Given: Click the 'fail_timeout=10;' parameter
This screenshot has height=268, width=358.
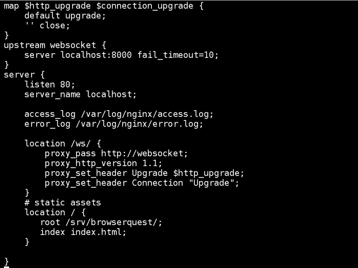Looking at the screenshot, I should coord(178,55).
